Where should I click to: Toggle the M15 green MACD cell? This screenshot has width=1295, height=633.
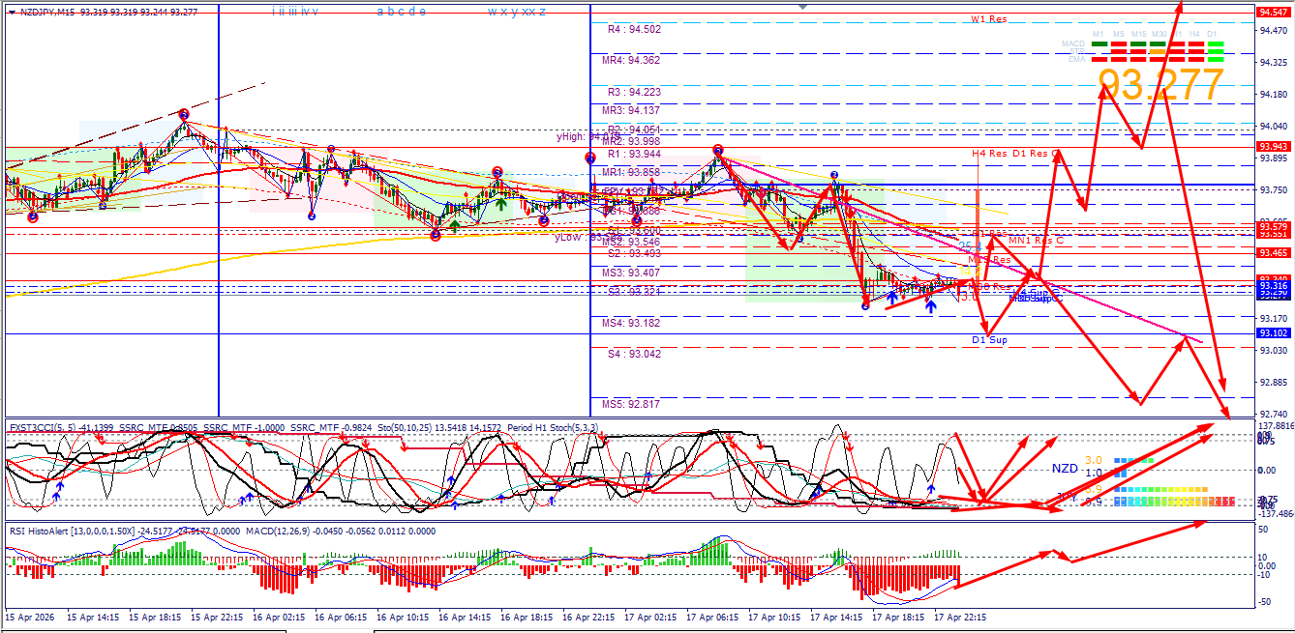tap(1137, 44)
